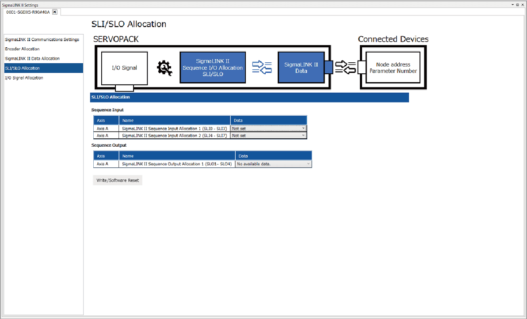The height and width of the screenshot is (319, 527).
Task: Go to Encoder Allocation in sidebar
Action: click(22, 49)
